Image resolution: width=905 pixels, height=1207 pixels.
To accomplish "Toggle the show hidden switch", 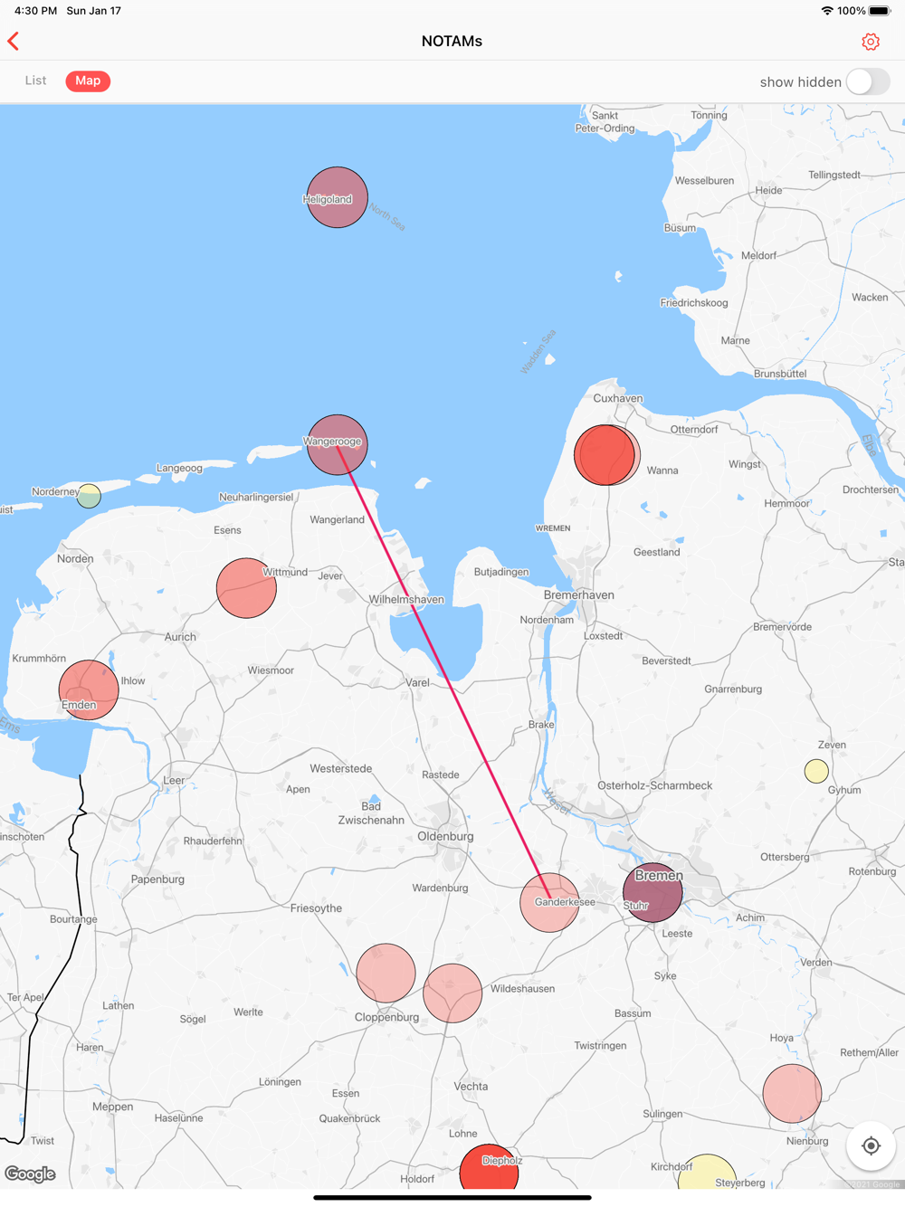I will click(868, 81).
